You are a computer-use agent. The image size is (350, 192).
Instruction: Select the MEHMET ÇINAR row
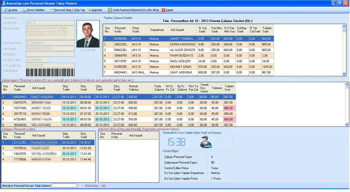point(188,67)
